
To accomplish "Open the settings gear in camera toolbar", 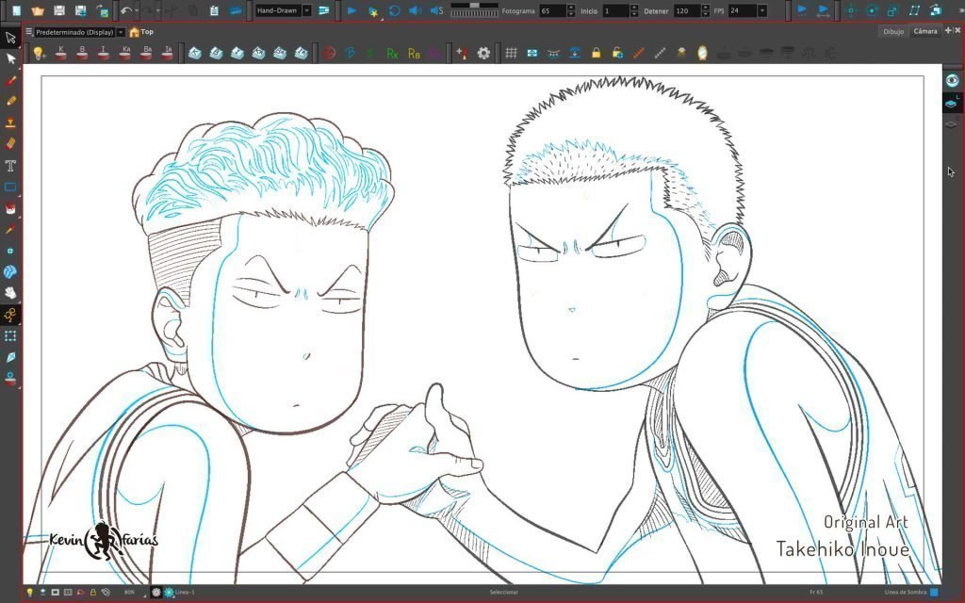I will coord(483,54).
